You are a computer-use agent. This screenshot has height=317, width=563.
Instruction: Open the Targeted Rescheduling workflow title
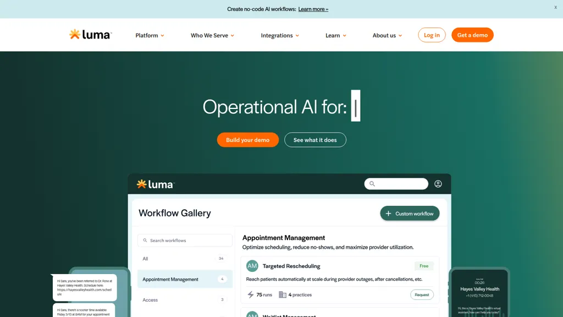coord(291,266)
